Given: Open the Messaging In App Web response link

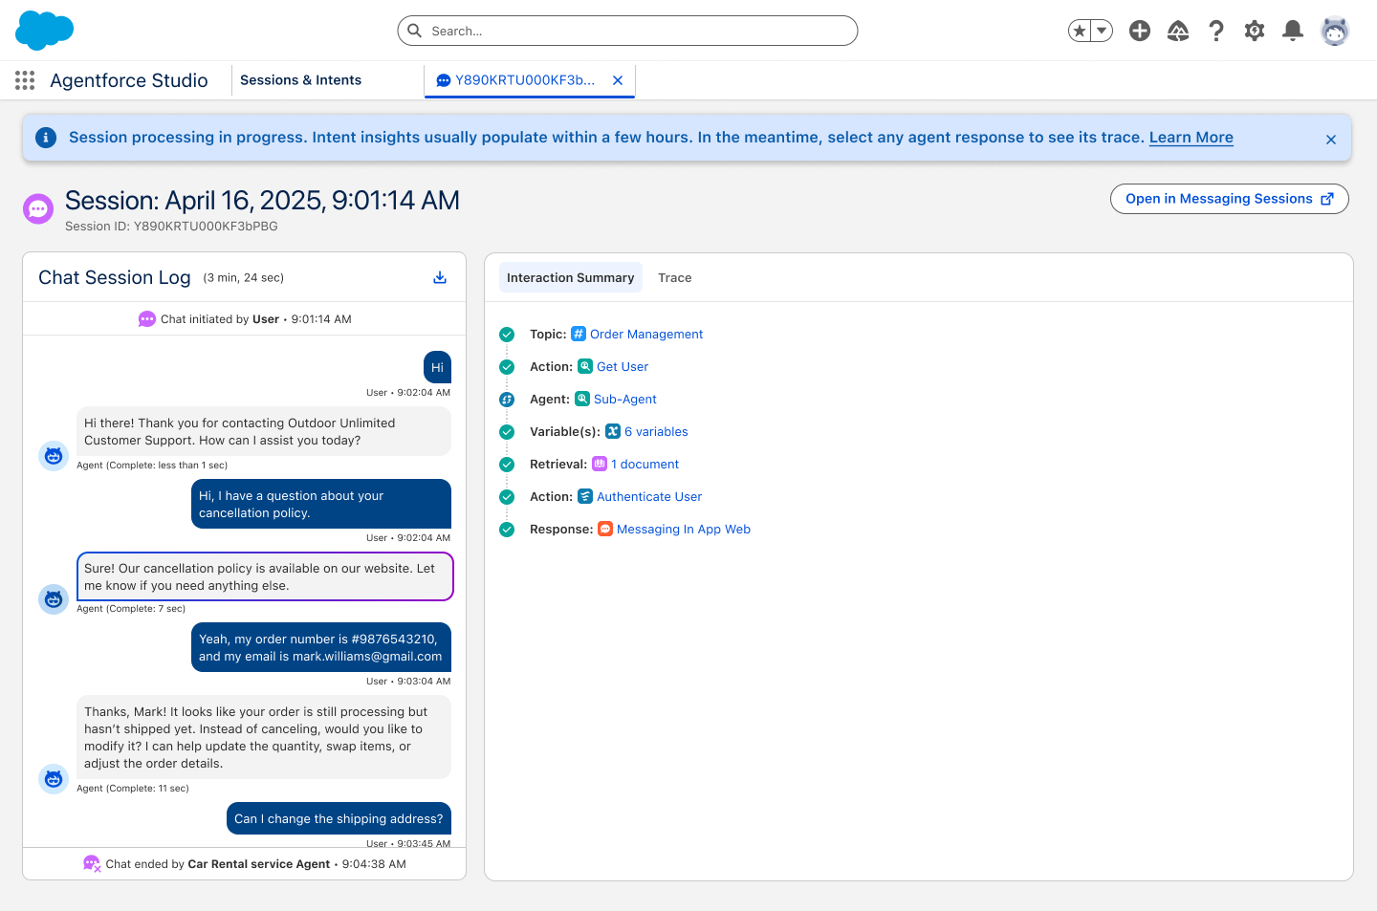Looking at the screenshot, I should (684, 530).
